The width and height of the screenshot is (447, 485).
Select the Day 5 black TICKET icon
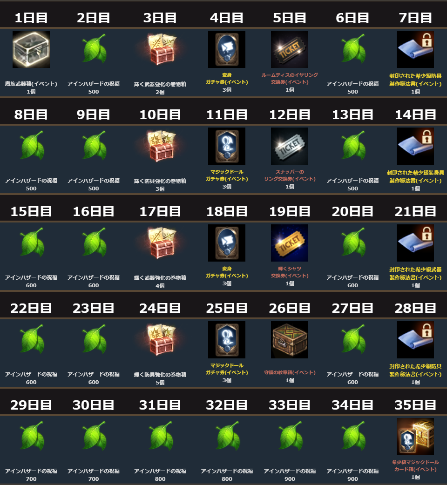coord(290,49)
